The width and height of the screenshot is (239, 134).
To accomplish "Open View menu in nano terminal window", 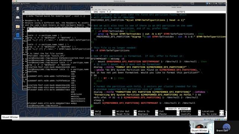I will (x=99, y=9).
